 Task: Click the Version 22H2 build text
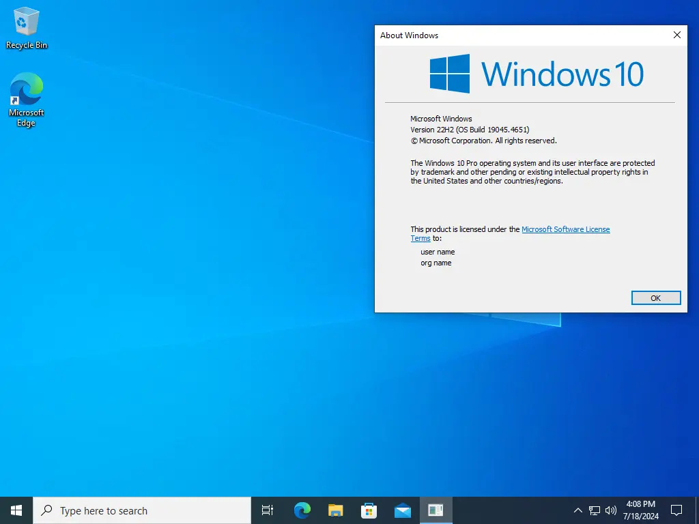tap(470, 130)
